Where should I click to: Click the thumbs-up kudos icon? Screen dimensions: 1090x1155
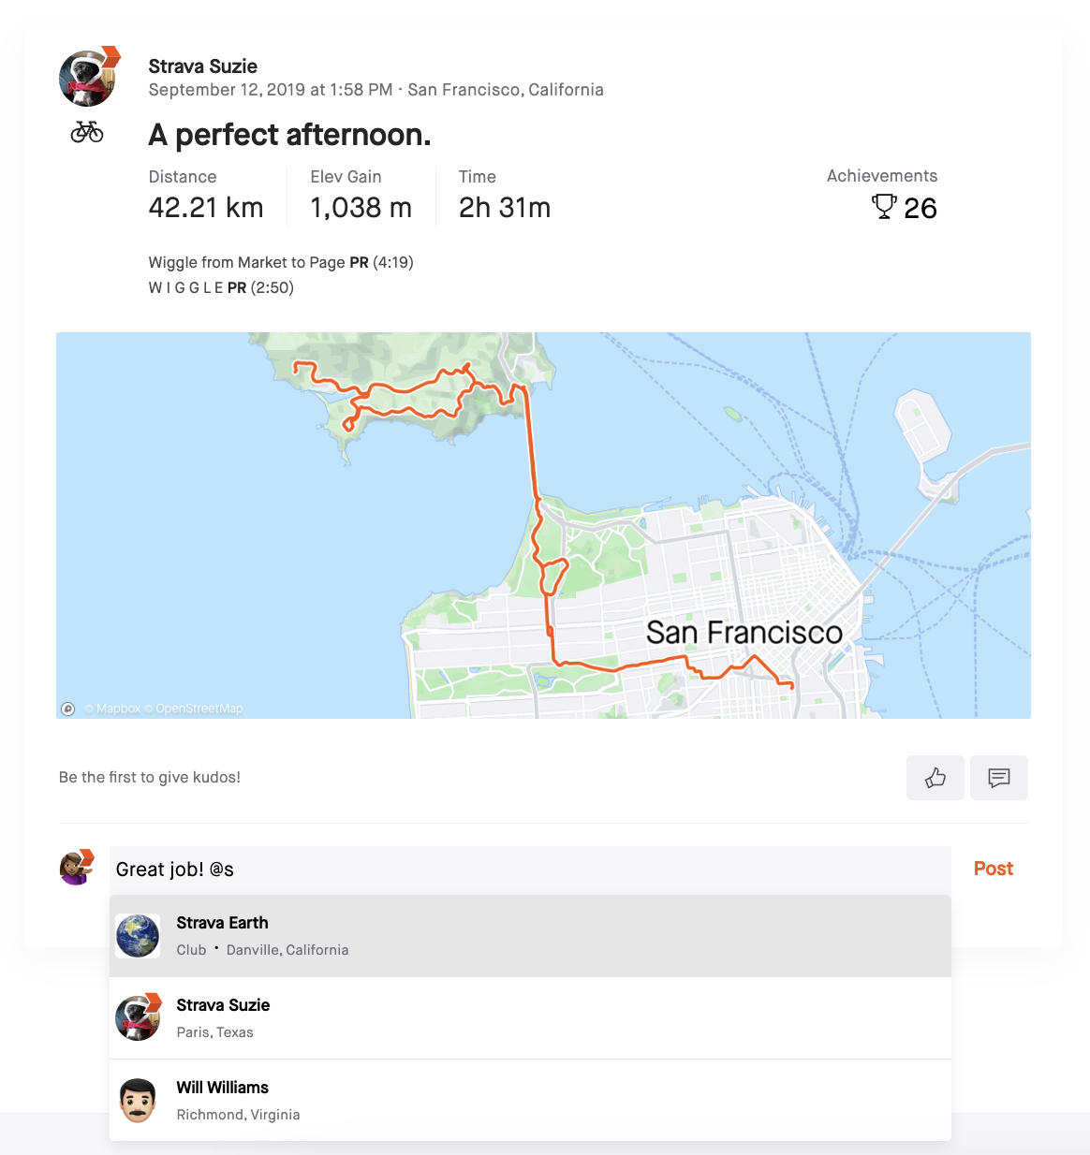point(935,778)
